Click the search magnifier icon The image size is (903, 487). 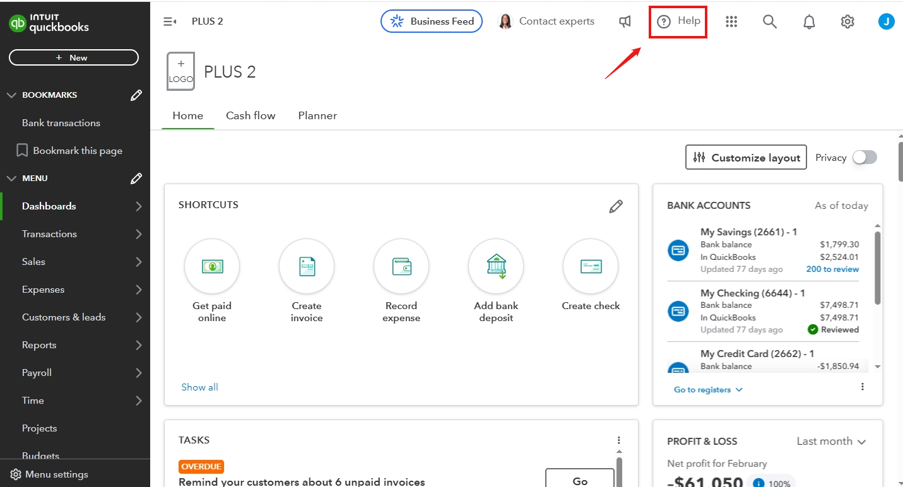tap(769, 21)
